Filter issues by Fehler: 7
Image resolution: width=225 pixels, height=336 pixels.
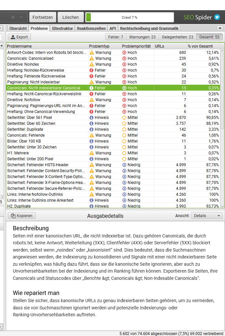tap(116, 37)
